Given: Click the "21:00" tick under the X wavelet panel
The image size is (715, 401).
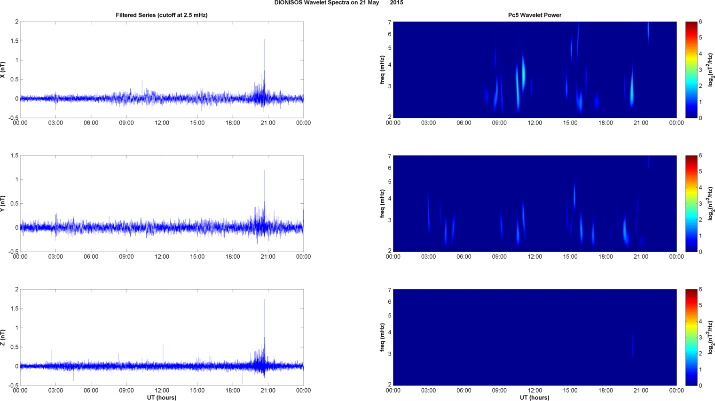Looking at the screenshot, I should coord(641,123).
